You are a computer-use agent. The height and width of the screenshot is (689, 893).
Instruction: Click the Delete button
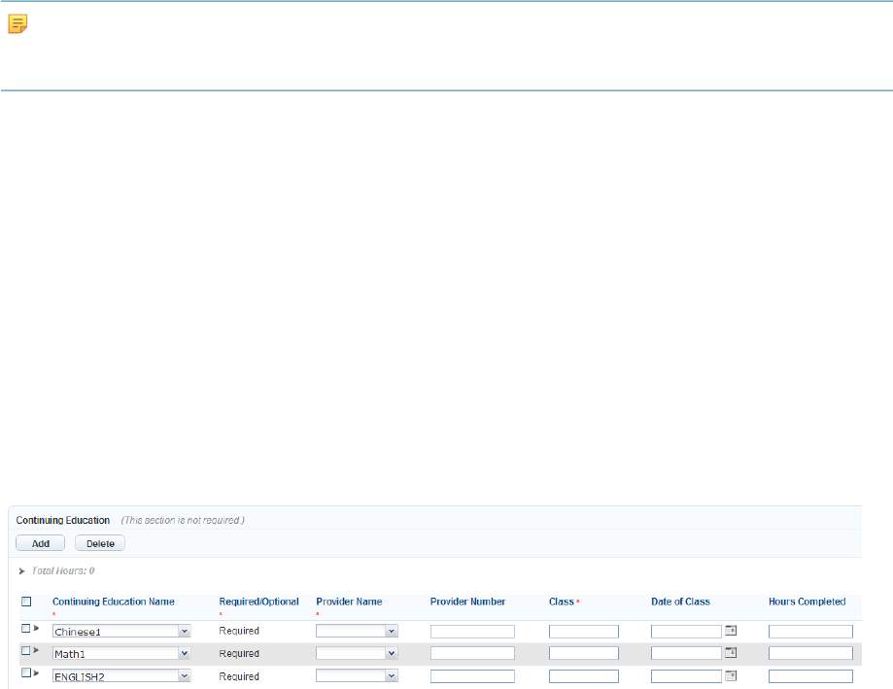[100, 543]
